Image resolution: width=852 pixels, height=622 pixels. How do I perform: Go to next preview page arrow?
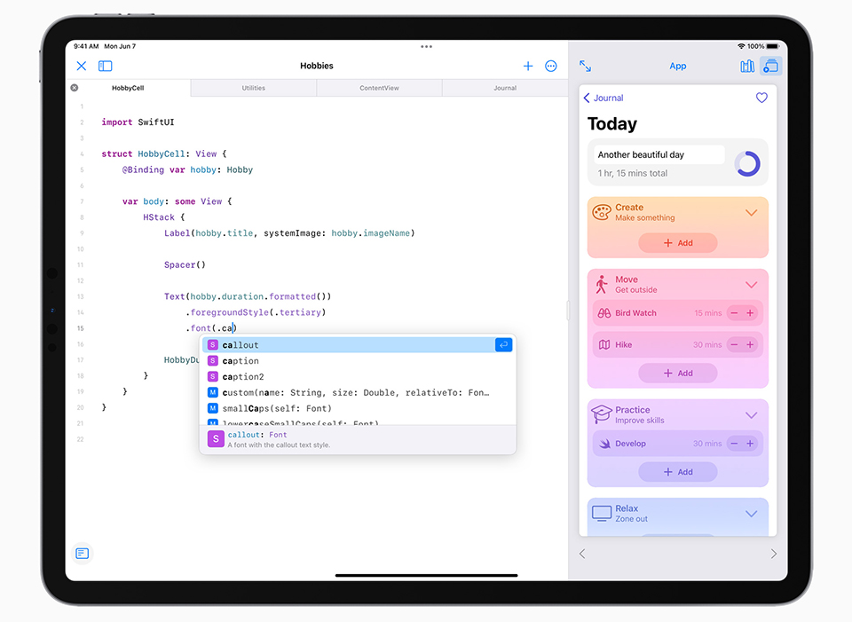point(774,554)
